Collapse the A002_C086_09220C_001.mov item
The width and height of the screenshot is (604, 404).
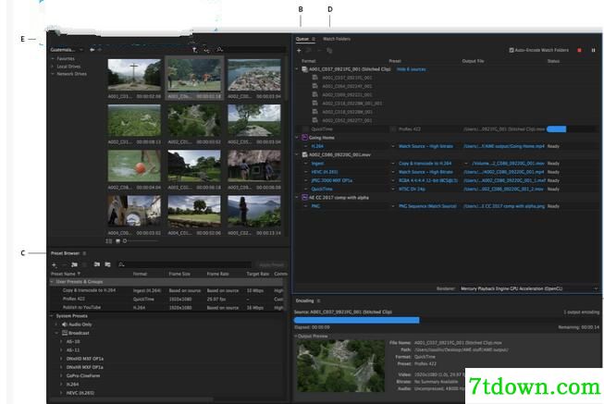point(297,154)
